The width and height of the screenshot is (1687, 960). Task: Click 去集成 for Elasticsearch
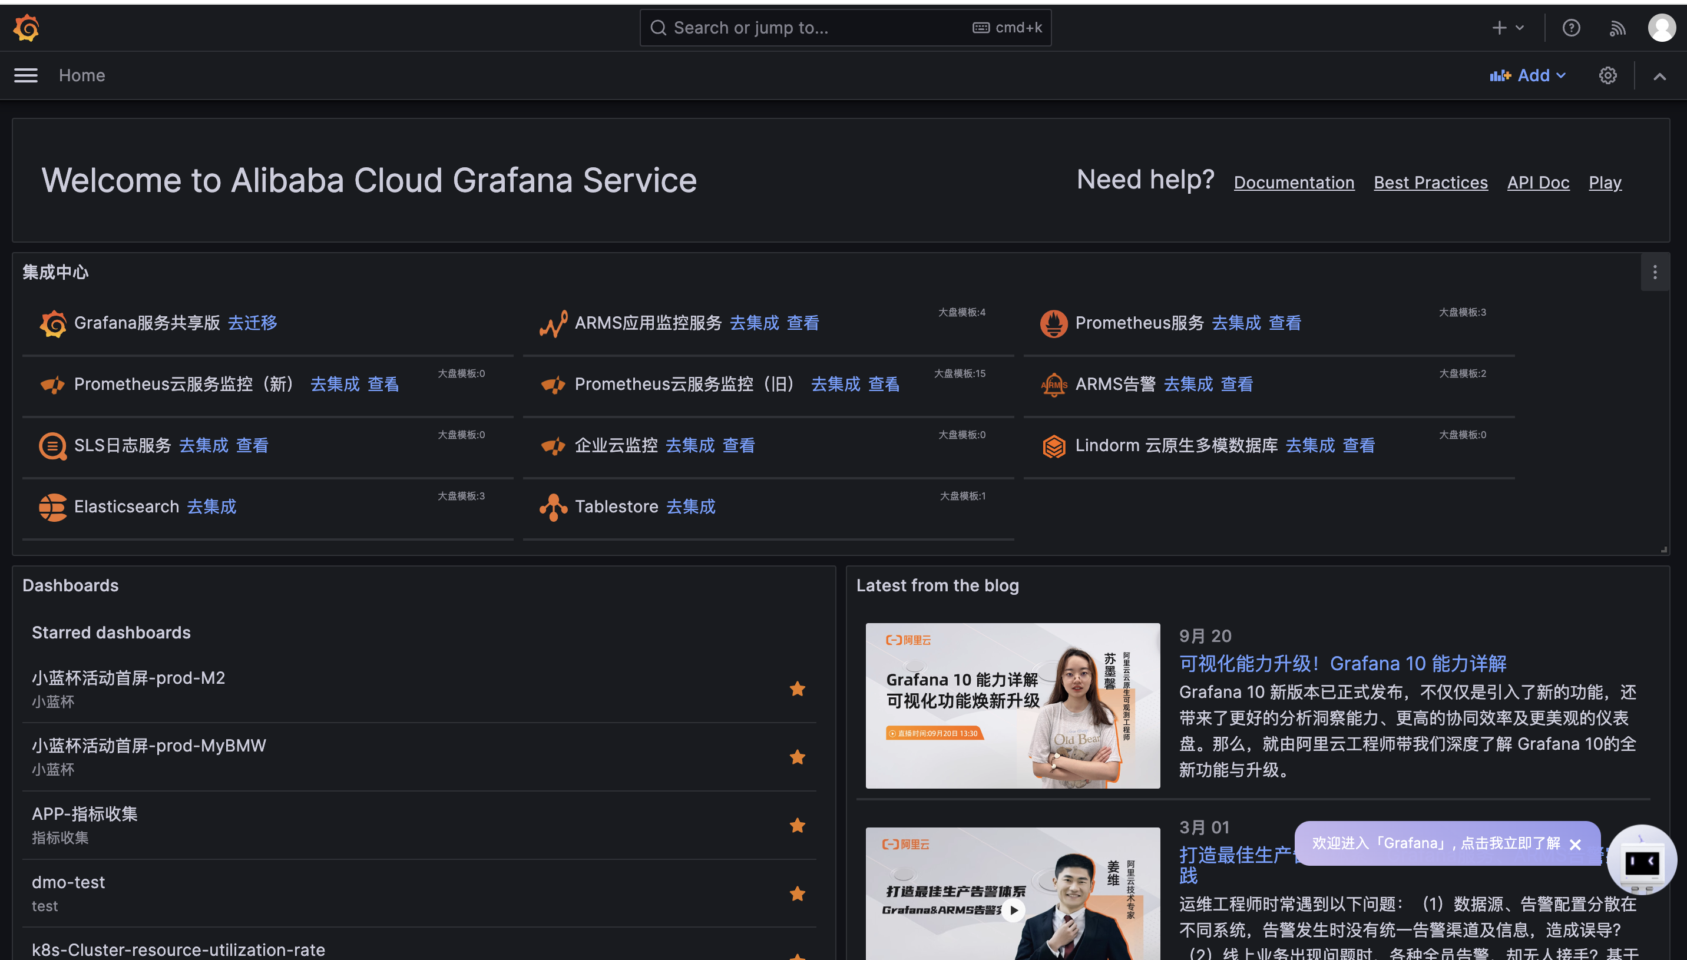(211, 507)
